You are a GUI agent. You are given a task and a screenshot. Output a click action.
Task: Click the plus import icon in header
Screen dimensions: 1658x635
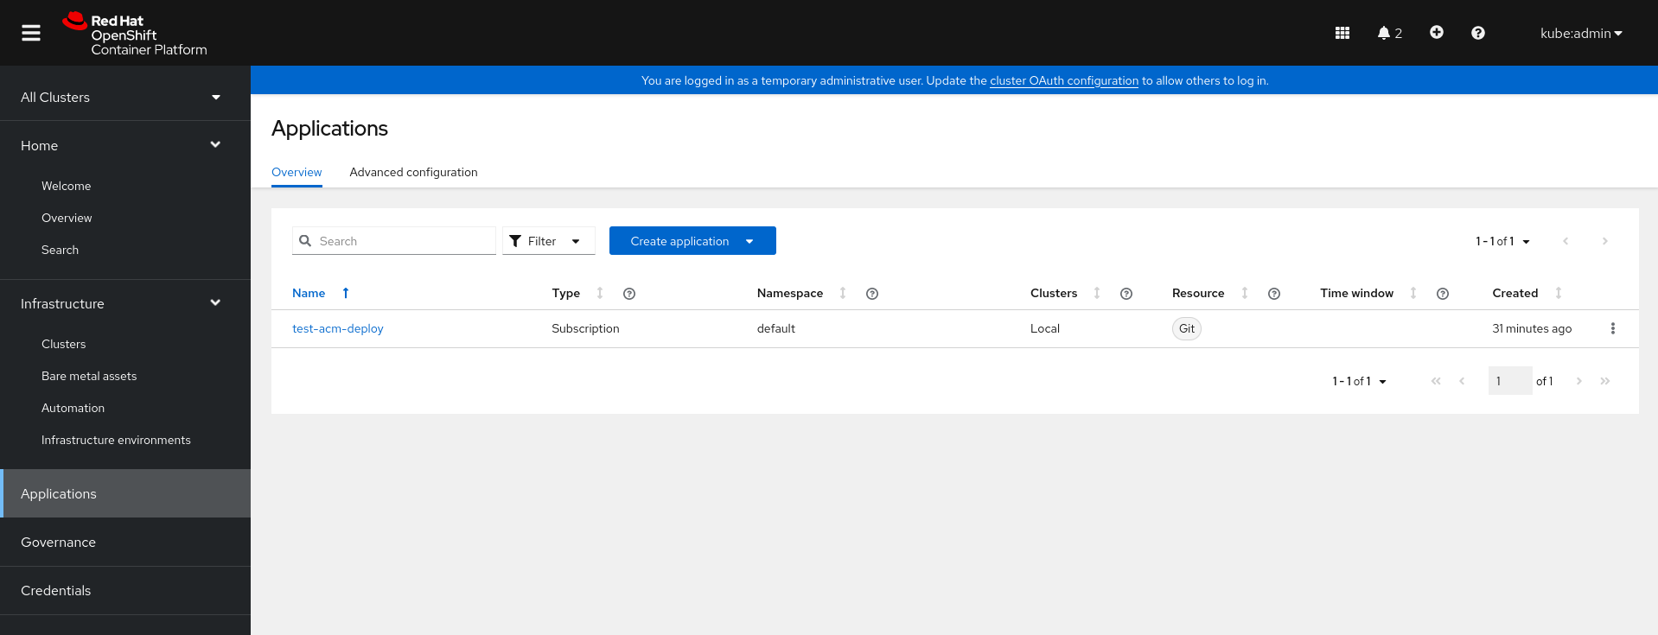point(1436,33)
